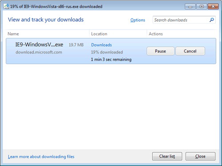This screenshot has width=222, height=166.
Task: Minimize the downloads window
Action: pyautogui.click(x=190, y=7)
